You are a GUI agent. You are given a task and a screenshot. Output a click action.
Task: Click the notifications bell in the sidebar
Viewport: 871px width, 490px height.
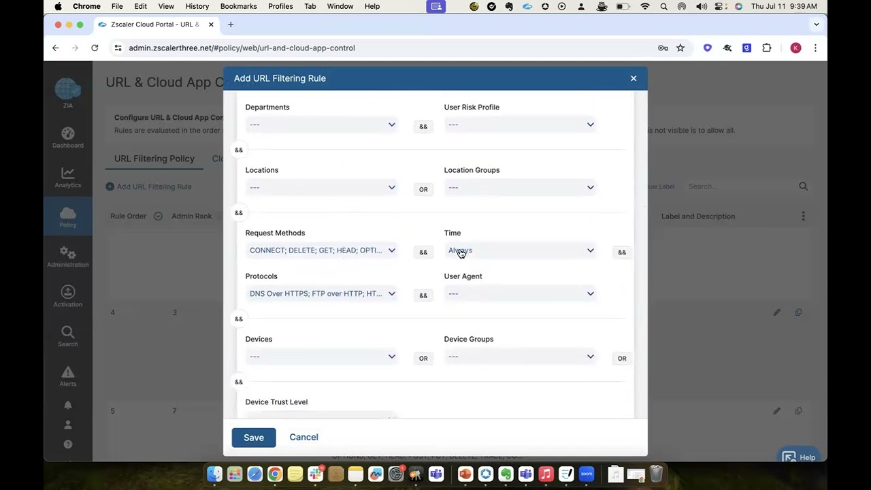click(x=68, y=405)
